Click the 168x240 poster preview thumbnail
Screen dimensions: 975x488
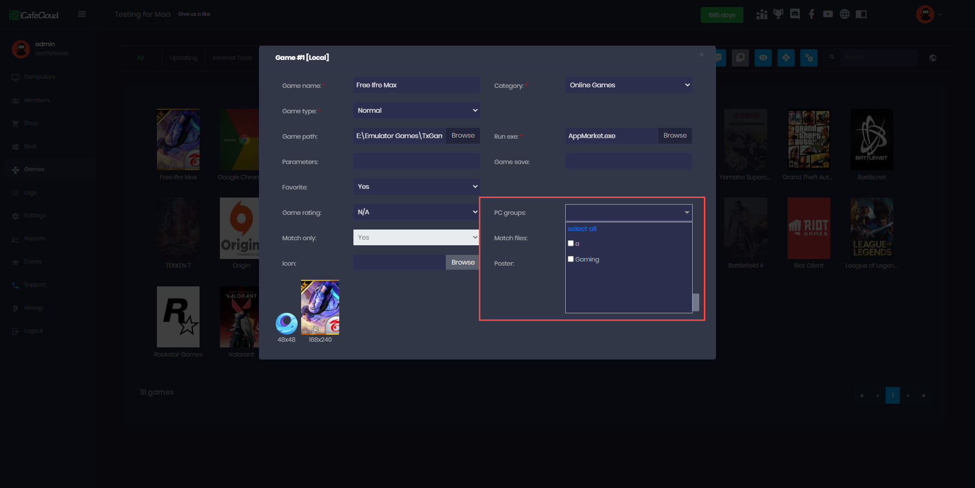(x=320, y=307)
